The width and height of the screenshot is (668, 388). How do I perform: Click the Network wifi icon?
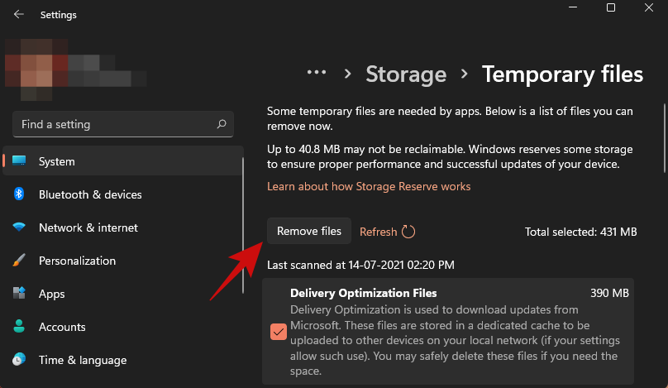[19, 228]
